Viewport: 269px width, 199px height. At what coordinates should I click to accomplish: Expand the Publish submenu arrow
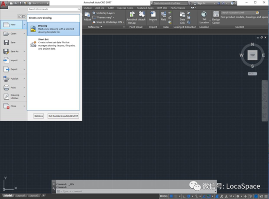pos(24,79)
